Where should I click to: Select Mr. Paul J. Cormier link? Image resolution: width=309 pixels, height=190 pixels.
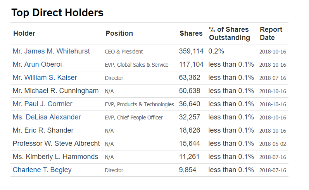pyautogui.click(x=42, y=104)
